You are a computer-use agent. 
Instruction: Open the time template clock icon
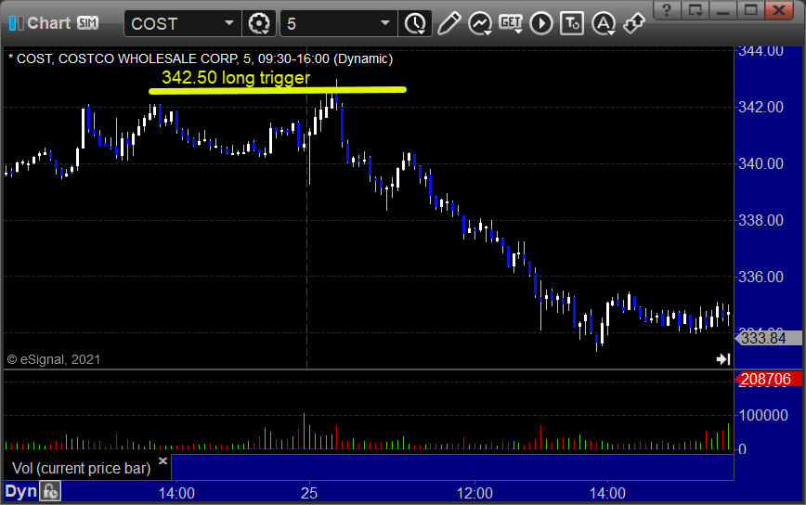(x=415, y=23)
